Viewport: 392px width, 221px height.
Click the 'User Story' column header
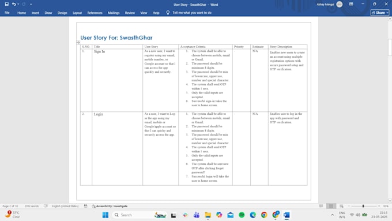[x=151, y=47]
